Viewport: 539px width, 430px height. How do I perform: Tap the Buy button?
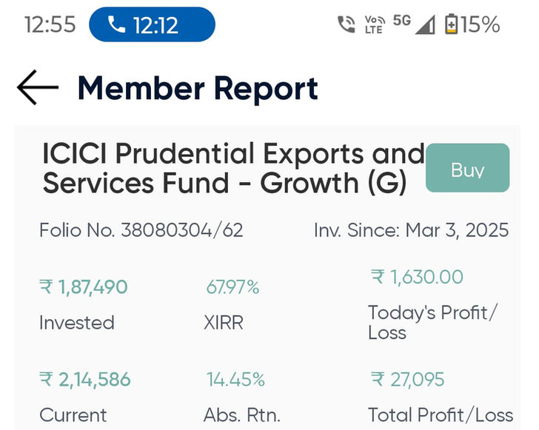pos(467,168)
